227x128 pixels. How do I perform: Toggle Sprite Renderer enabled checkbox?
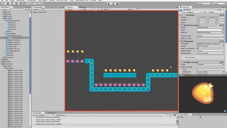pos(184,25)
